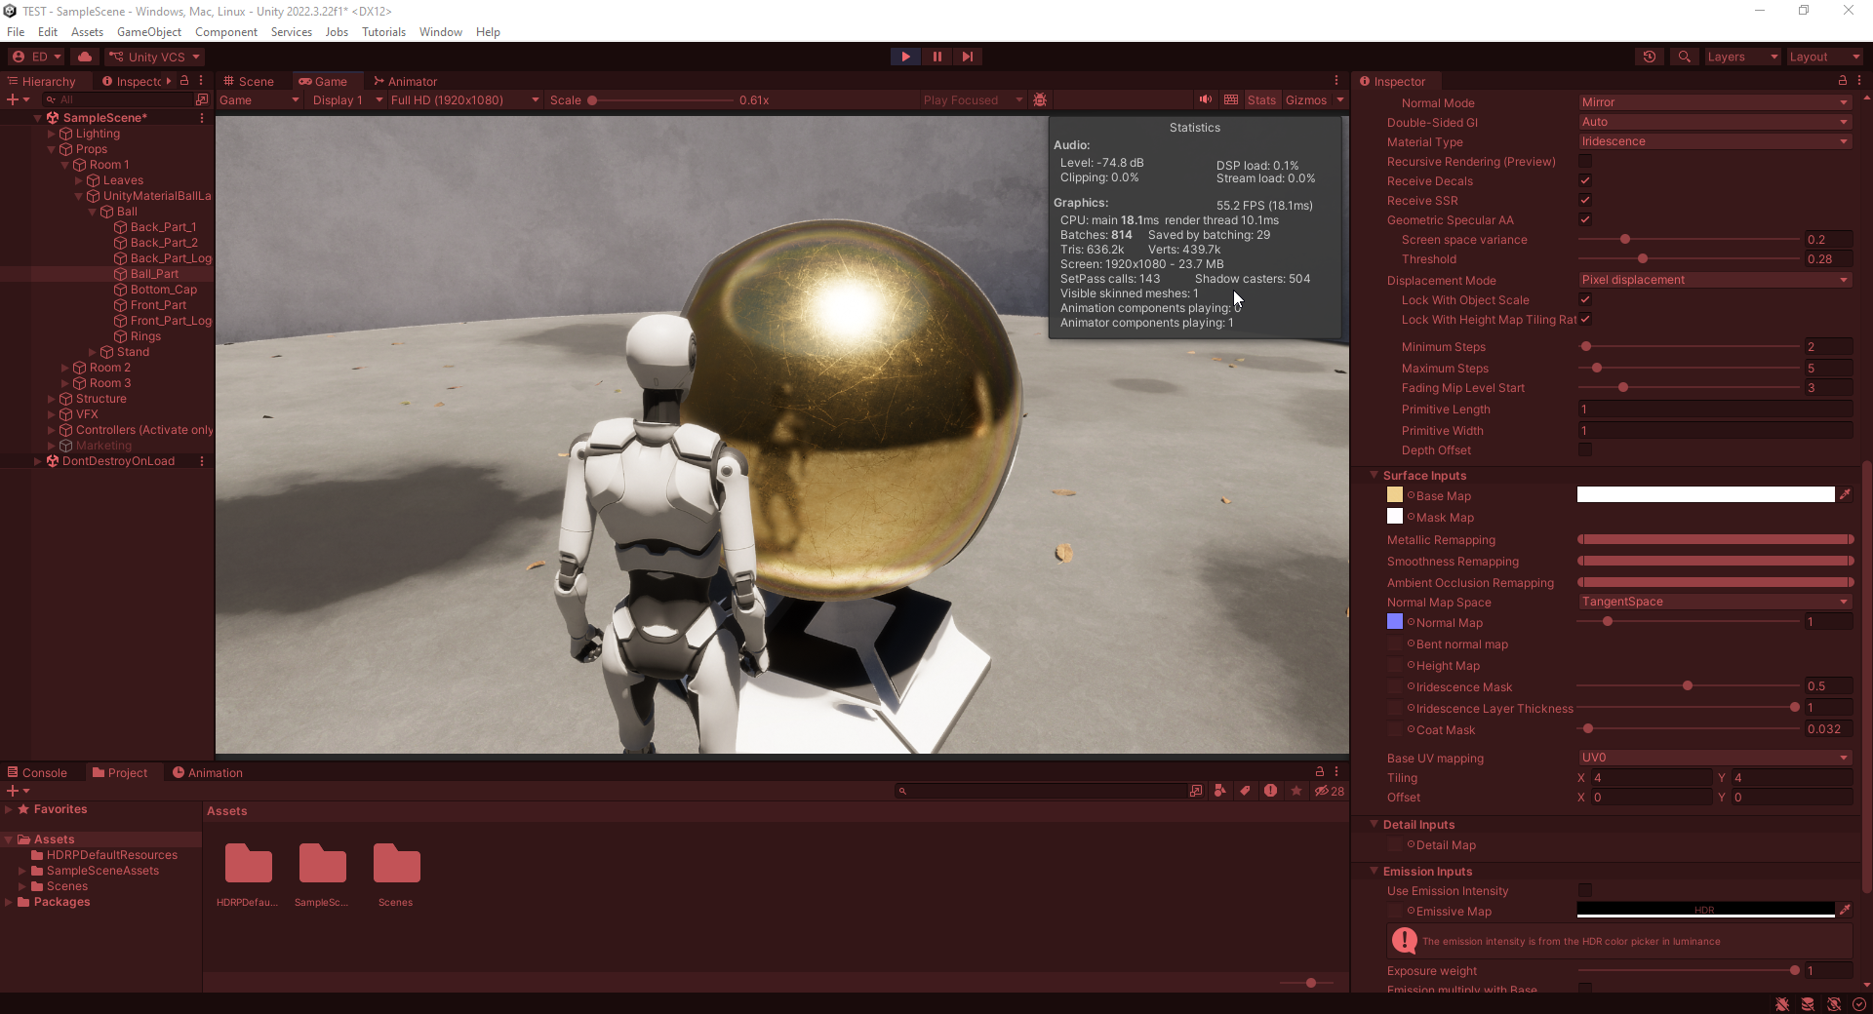Open the search tool in the top toolbar

(x=1684, y=57)
